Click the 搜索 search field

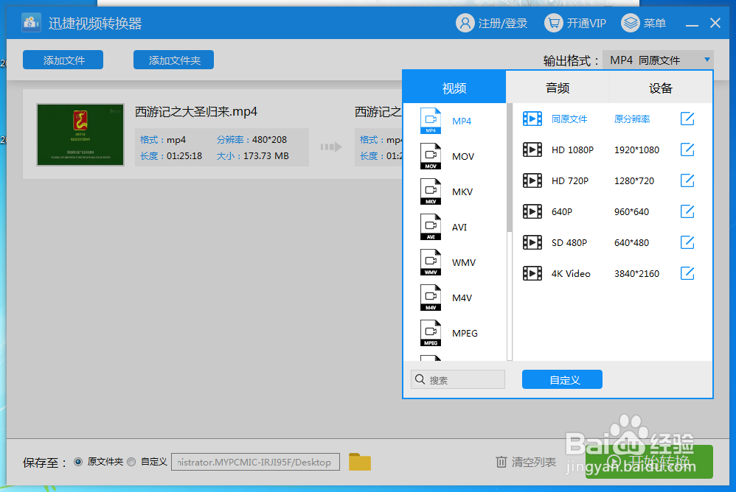[x=457, y=379]
